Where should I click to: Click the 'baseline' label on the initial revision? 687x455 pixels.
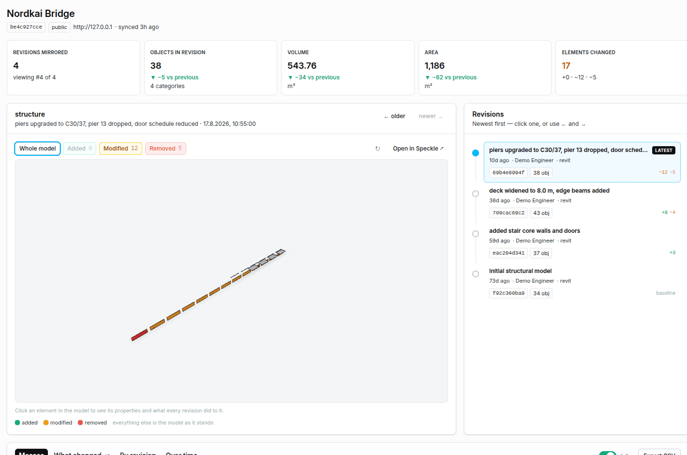tap(666, 293)
